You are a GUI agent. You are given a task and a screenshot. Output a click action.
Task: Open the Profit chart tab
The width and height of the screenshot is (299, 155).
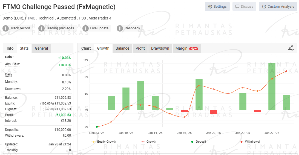point(140,48)
